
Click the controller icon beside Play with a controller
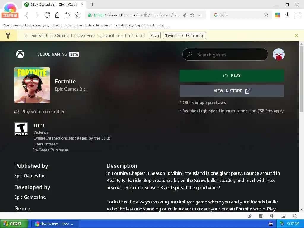17,111
